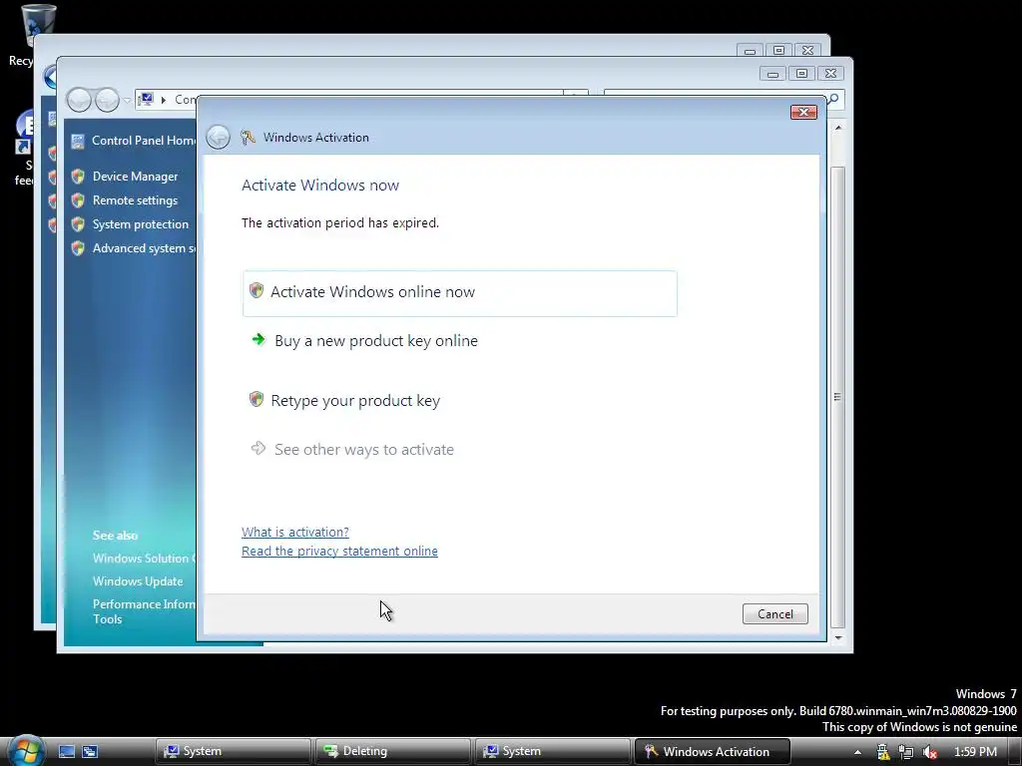The height and width of the screenshot is (766, 1022).
Task: Maximize the front System window
Action: coord(801,74)
